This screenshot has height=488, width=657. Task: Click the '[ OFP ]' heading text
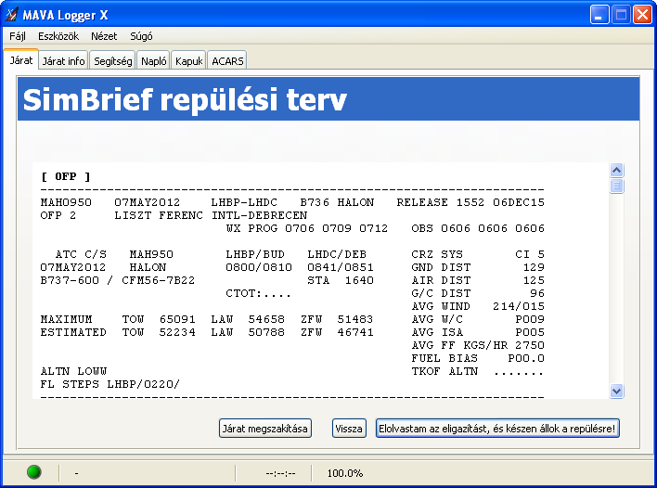point(66,176)
